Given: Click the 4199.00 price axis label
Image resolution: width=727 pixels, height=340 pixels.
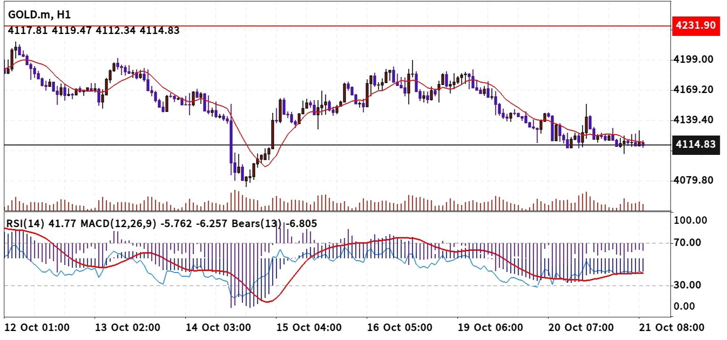Looking at the screenshot, I should 694,59.
